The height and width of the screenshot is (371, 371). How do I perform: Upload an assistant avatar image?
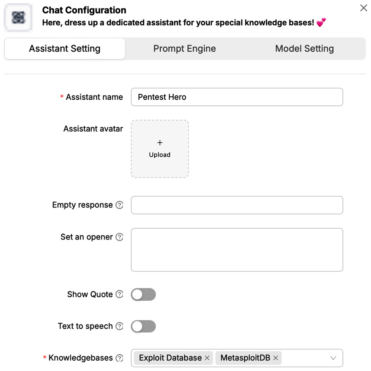click(160, 149)
